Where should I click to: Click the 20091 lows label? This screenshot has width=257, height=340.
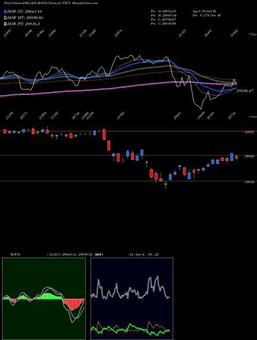point(177,116)
